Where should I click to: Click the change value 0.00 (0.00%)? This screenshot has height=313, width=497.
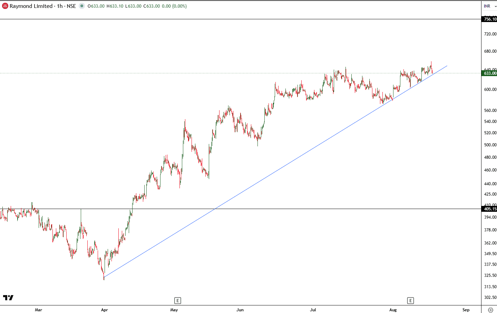174,6
